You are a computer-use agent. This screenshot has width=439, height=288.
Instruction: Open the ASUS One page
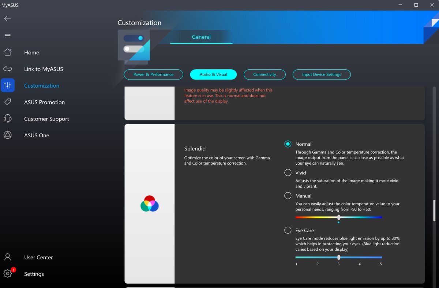(37, 135)
